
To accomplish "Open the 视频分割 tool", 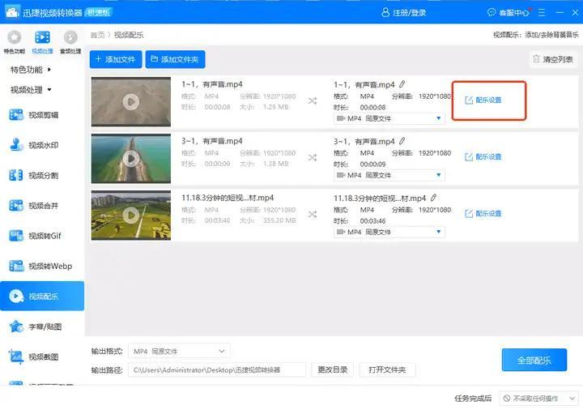I will (42, 175).
